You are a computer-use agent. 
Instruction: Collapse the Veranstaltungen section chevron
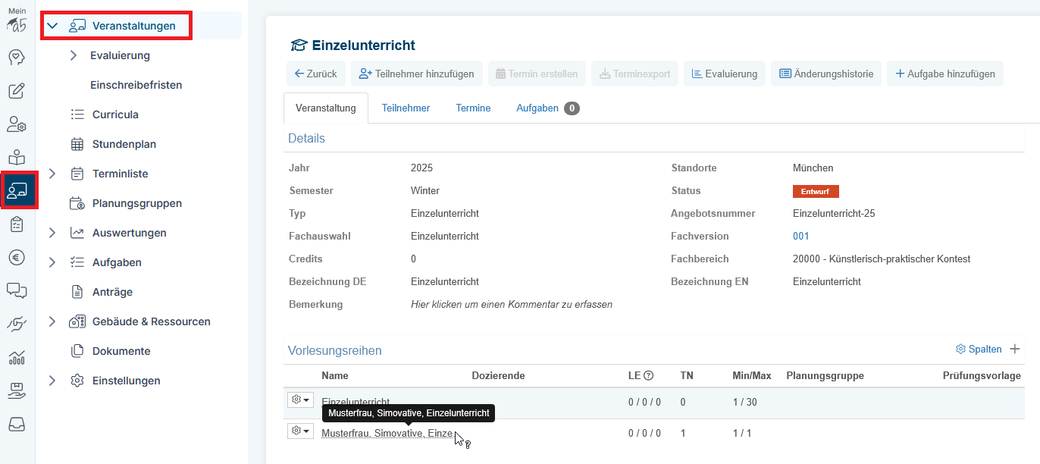tap(52, 25)
